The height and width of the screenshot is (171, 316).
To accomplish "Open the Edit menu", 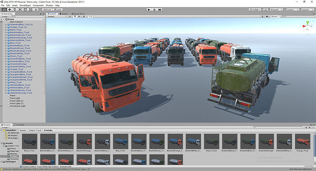I will pyautogui.click(x=8, y=5).
